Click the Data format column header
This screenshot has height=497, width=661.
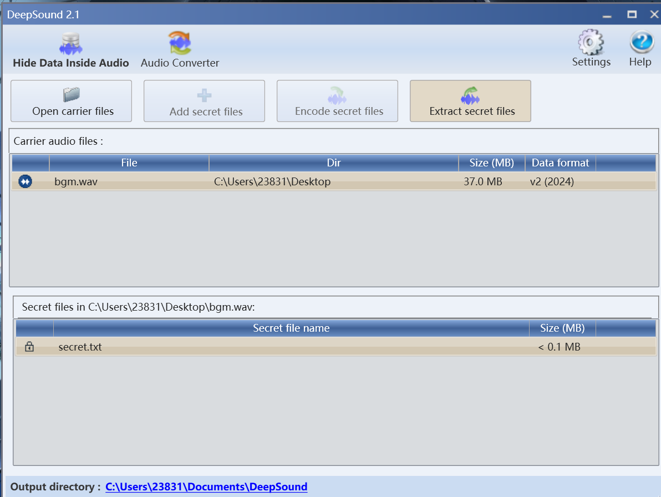click(560, 163)
